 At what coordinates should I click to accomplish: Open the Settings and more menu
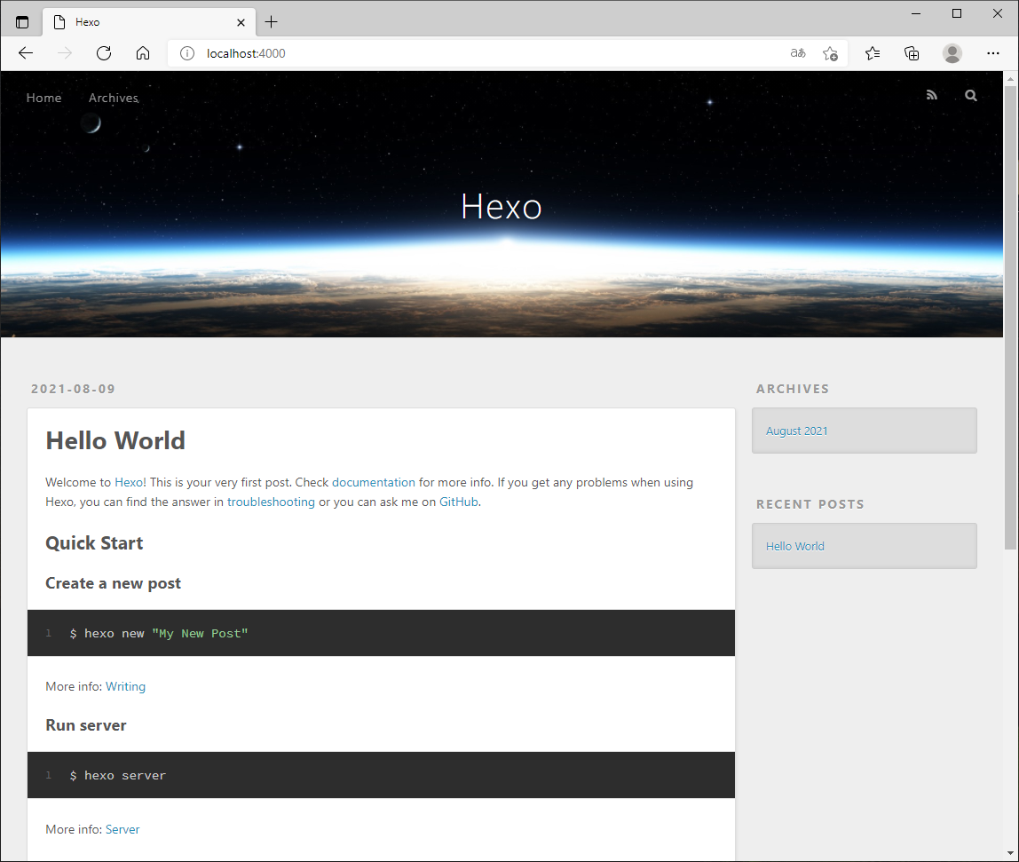[993, 53]
